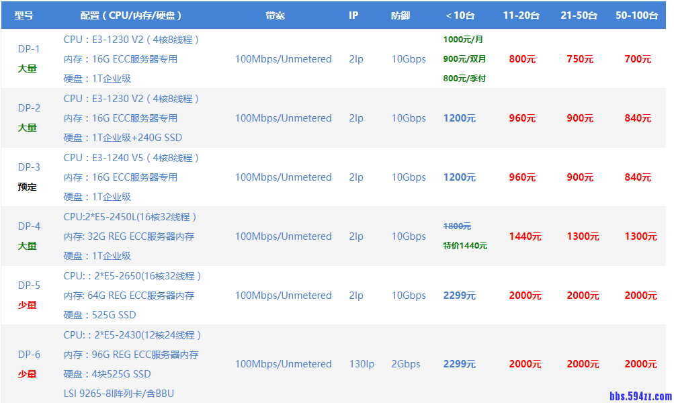Select the 1200元 price for DP-2
674x403 pixels.
pyautogui.click(x=460, y=118)
